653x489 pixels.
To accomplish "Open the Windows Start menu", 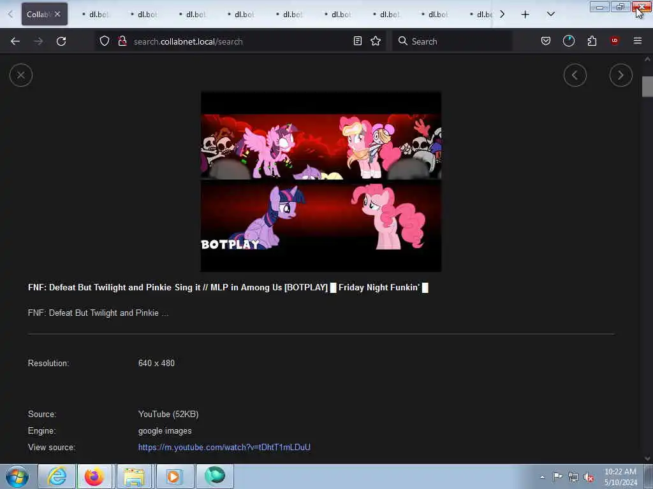I will pos(17,476).
